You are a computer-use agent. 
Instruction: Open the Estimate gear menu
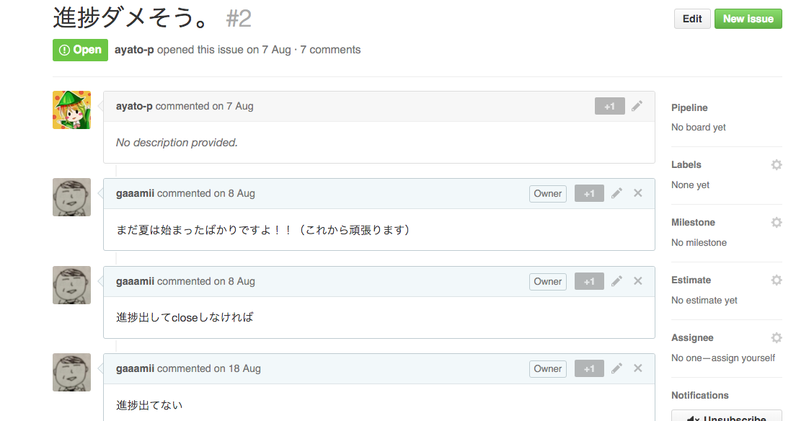777,280
